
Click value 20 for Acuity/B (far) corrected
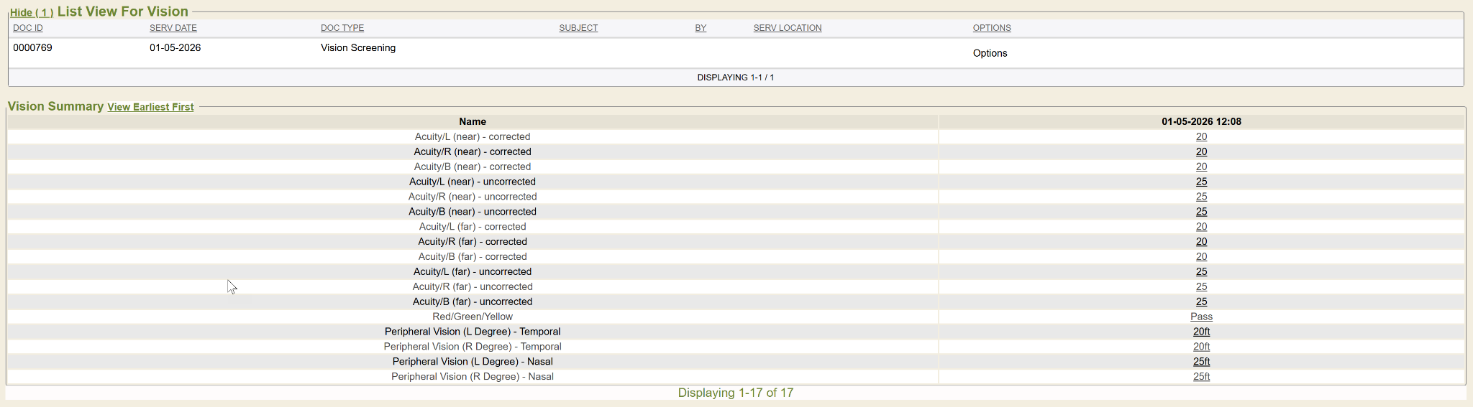[1201, 256]
